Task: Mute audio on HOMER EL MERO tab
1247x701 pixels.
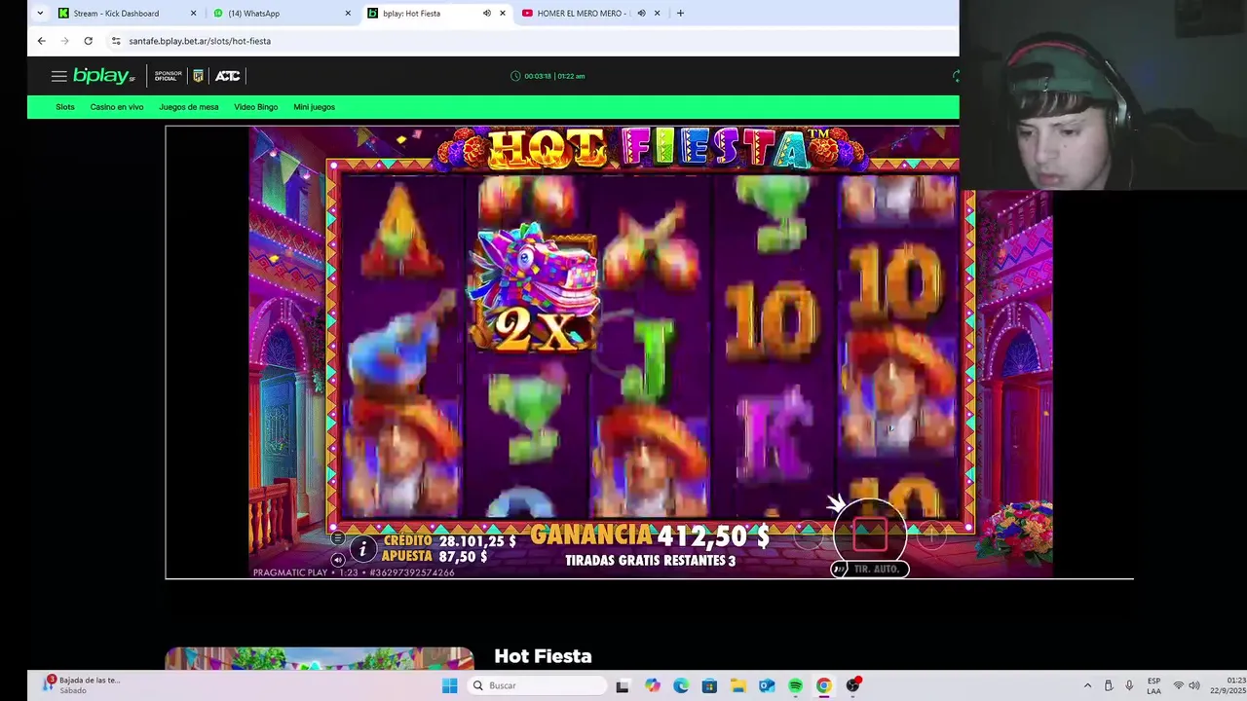Action: coord(641,14)
